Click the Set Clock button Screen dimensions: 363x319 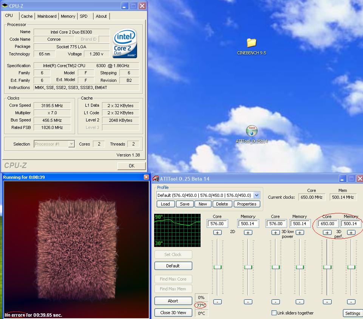[173, 255]
